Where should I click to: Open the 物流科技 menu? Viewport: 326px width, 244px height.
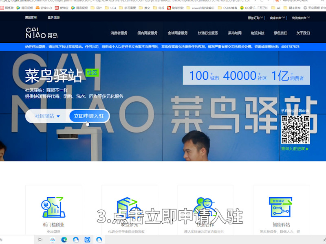[x=258, y=33]
